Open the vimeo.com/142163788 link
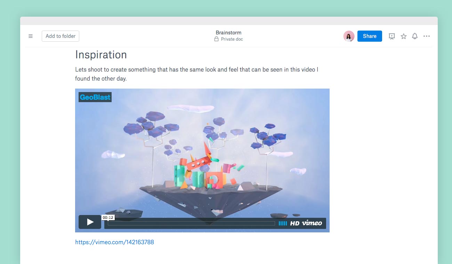Viewport: 452px width, 264px height. (114, 242)
